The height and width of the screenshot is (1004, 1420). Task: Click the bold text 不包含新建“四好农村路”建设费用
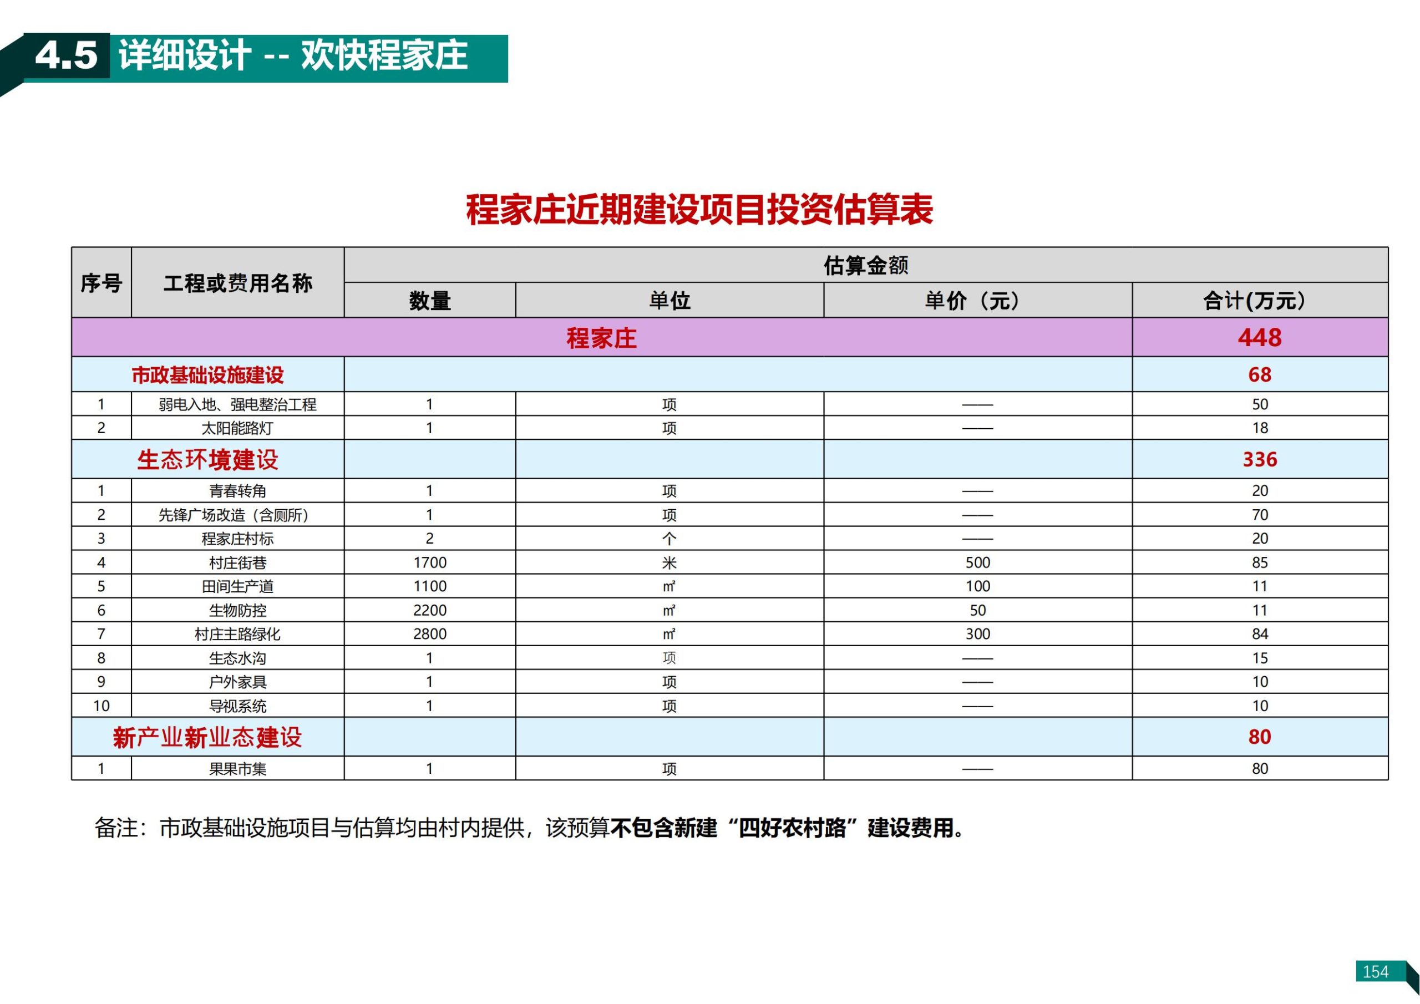[x=782, y=828]
